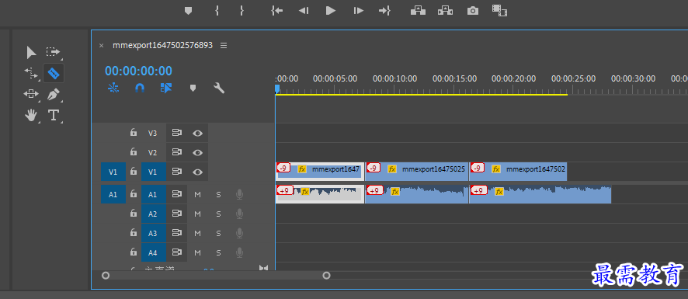Select the Pen tool
This screenshot has width=688, height=299.
click(54, 94)
